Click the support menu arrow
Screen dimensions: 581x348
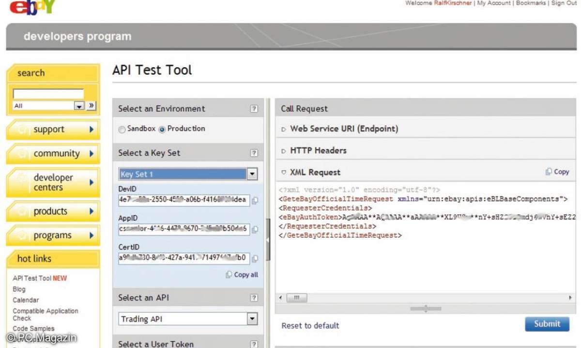[x=92, y=130]
